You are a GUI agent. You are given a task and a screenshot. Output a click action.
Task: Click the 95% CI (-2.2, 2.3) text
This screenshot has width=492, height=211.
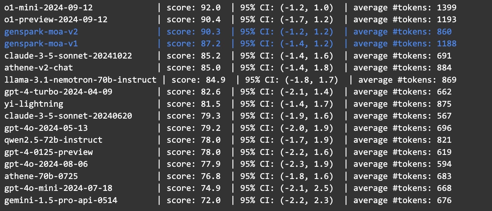point(287,200)
